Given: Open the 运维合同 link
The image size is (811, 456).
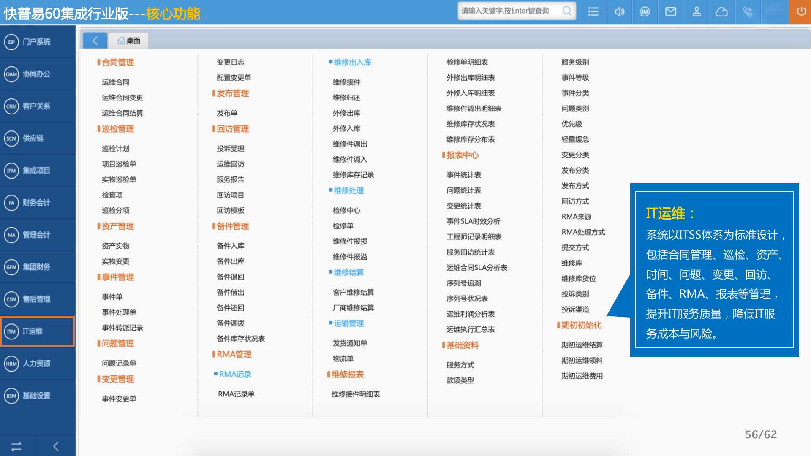Looking at the screenshot, I should pyautogui.click(x=115, y=82).
